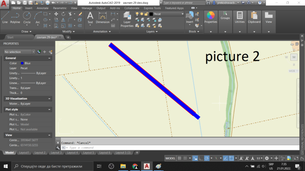305x171 pixels.
Task: Switch to the Annotate ribbon tab
Action: (42, 8)
